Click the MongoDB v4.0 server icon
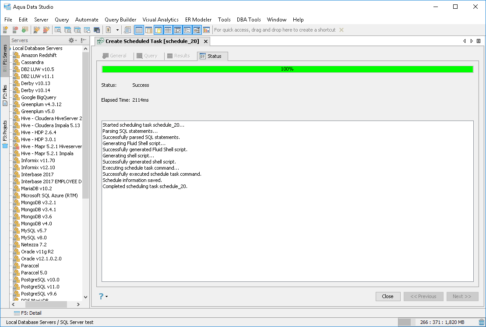Viewport: 486px width, 327px height. click(16, 224)
